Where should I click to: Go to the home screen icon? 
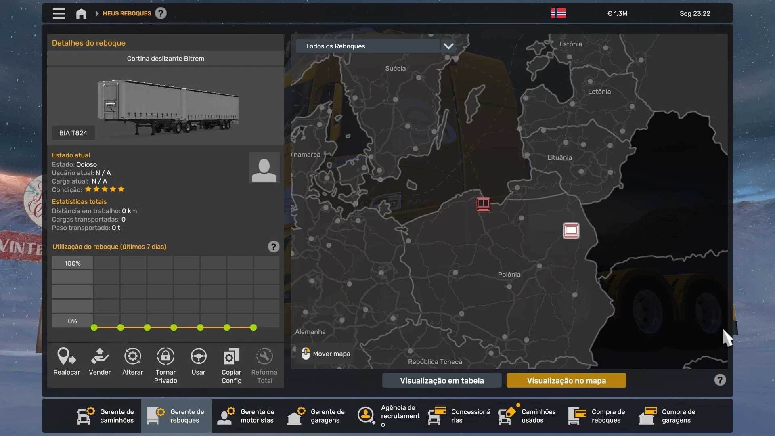point(81,14)
